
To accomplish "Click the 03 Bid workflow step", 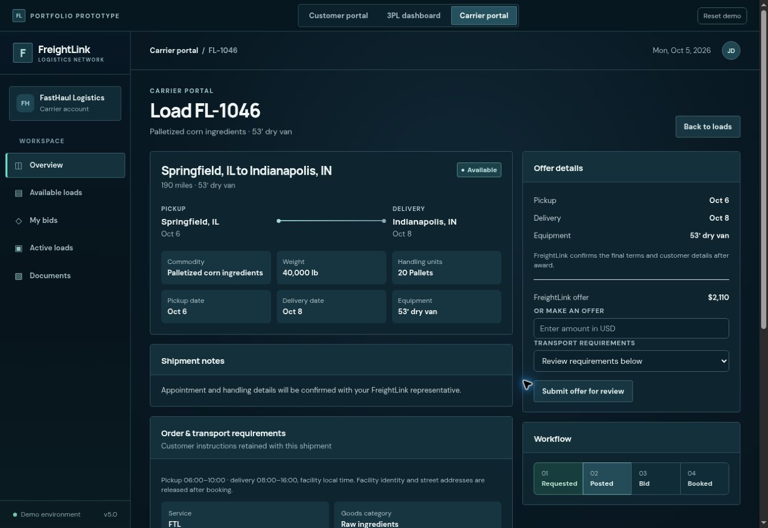I will 656,478.
